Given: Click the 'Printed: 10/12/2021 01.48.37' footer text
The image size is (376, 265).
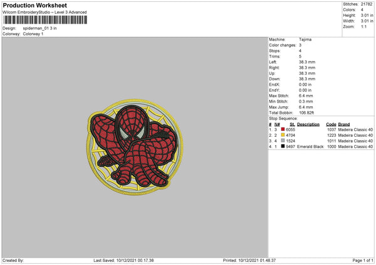Looking at the screenshot, I should click(249, 261).
